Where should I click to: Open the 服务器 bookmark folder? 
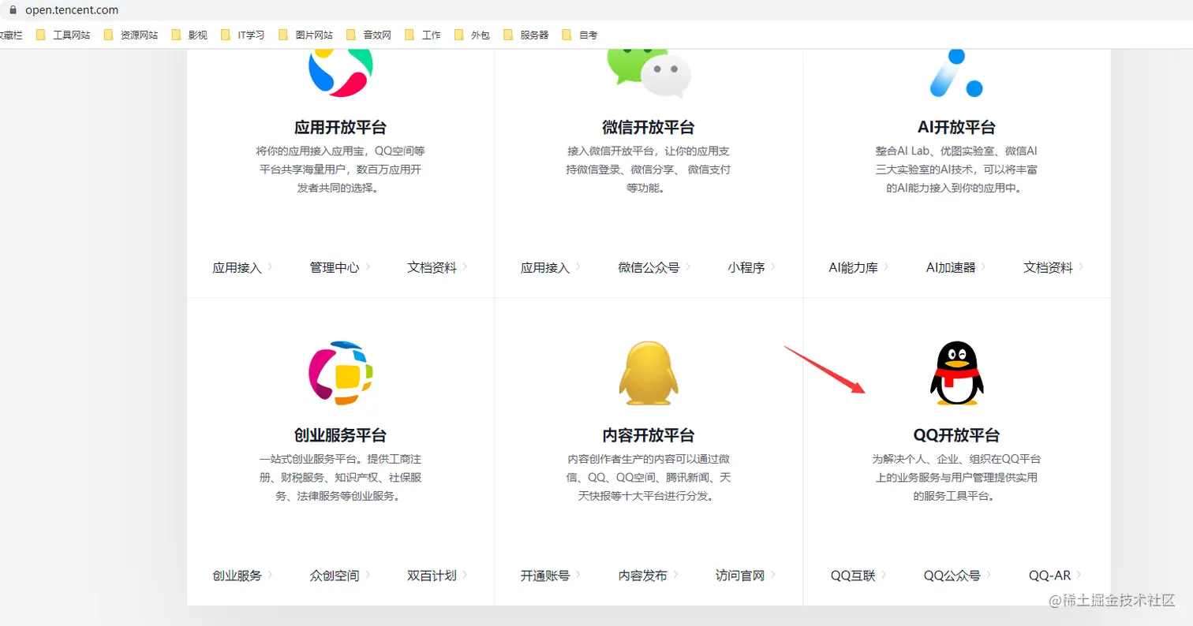click(525, 35)
